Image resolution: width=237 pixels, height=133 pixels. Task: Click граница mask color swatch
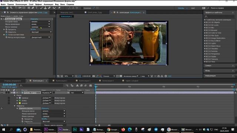pyautogui.click(x=20, y=98)
